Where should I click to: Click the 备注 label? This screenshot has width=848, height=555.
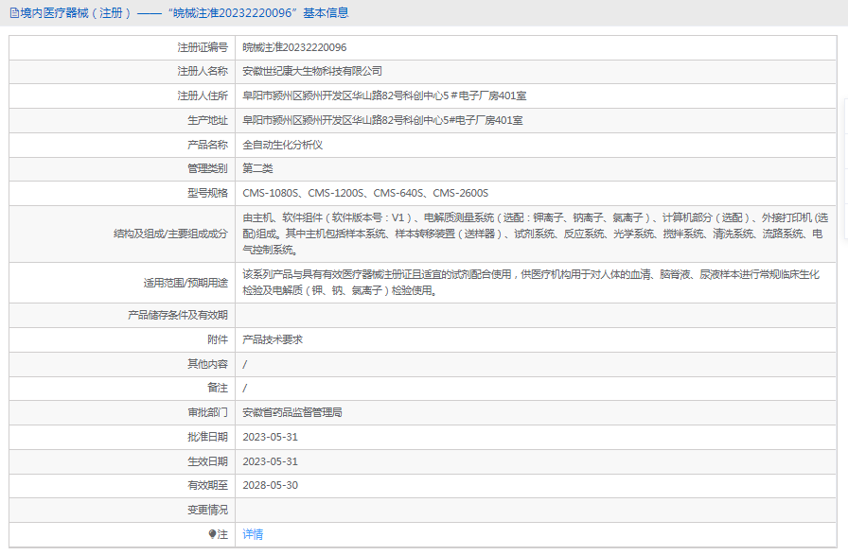(x=218, y=388)
